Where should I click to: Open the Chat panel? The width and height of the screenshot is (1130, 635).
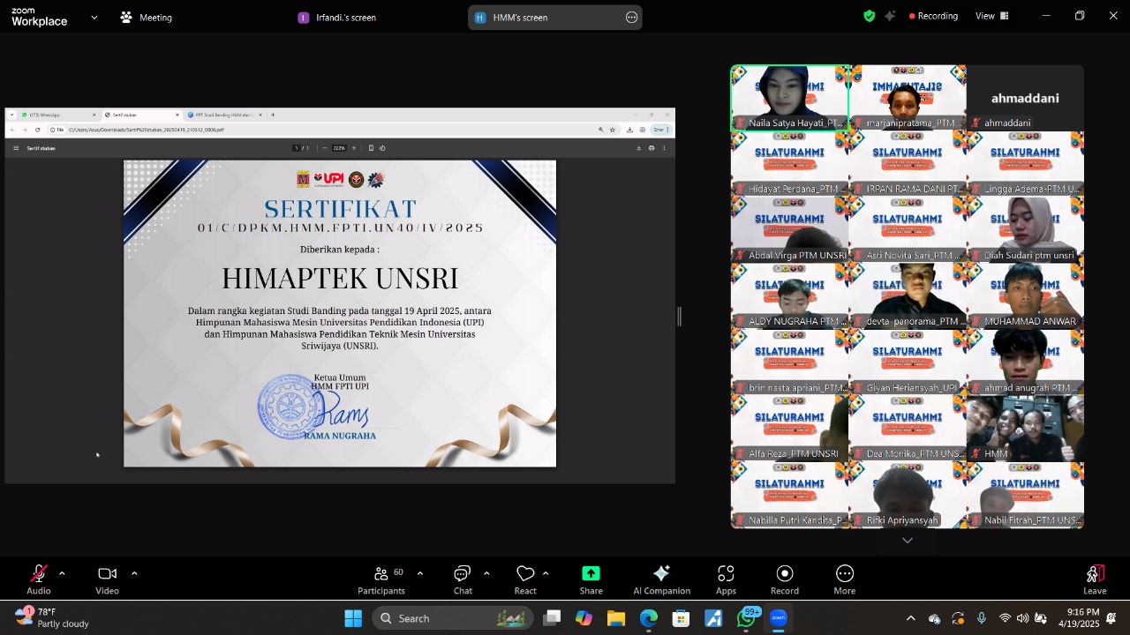coord(463,579)
